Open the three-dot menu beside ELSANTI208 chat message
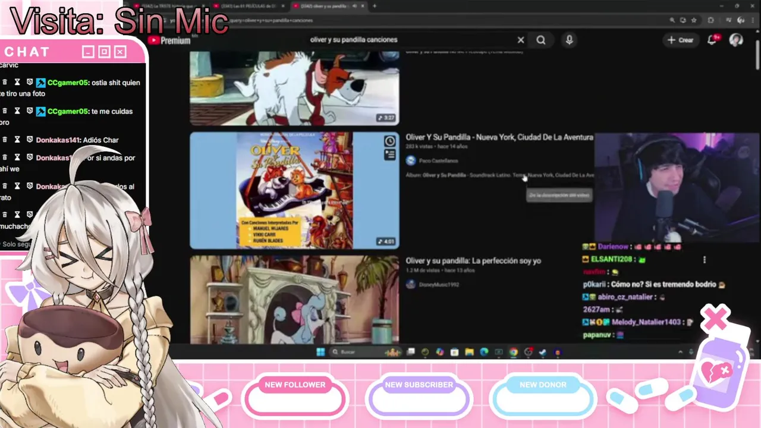The height and width of the screenshot is (428, 761). (705, 260)
